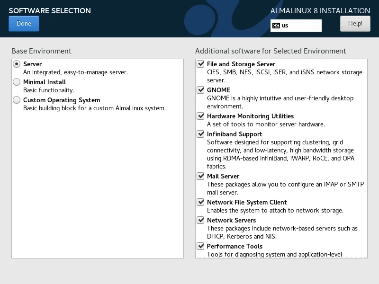Select the Minimal Install radio button
This screenshot has height=284, width=379.
17,82
